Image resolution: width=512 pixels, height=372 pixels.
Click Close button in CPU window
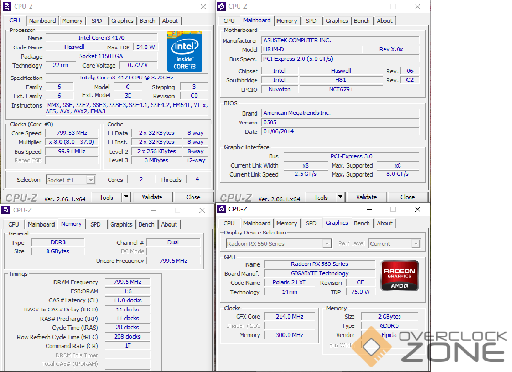[193, 197]
